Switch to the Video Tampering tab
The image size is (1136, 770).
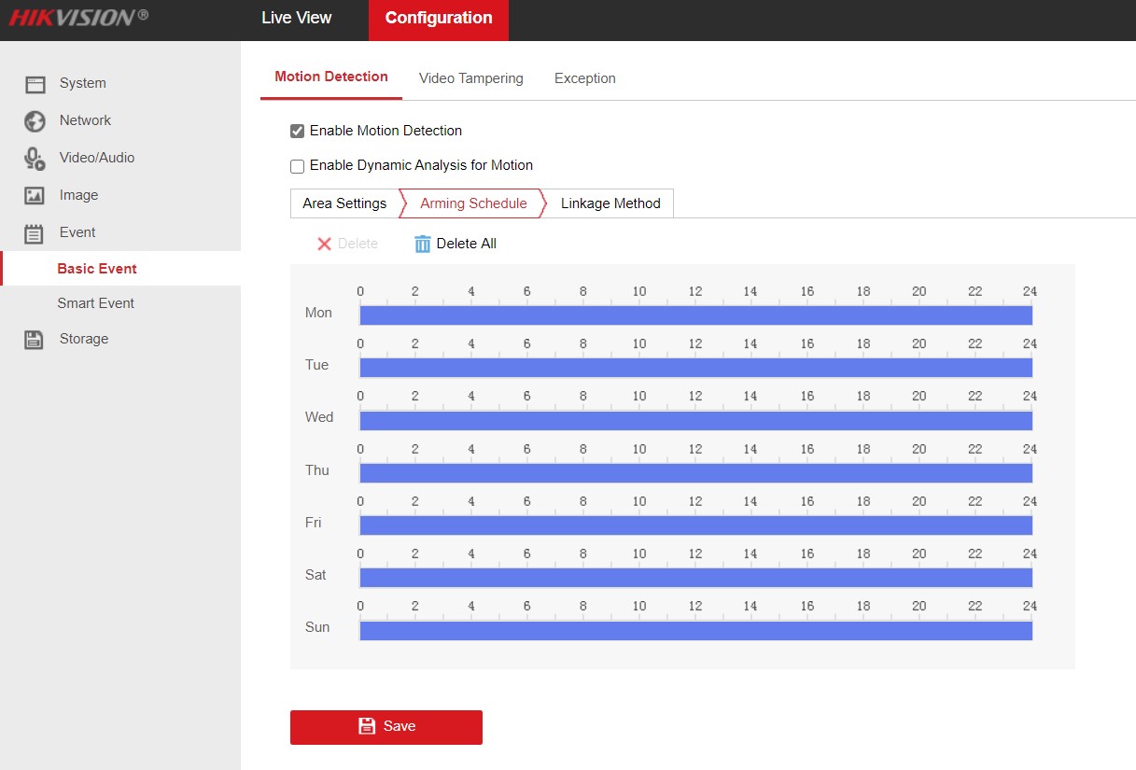click(x=470, y=78)
